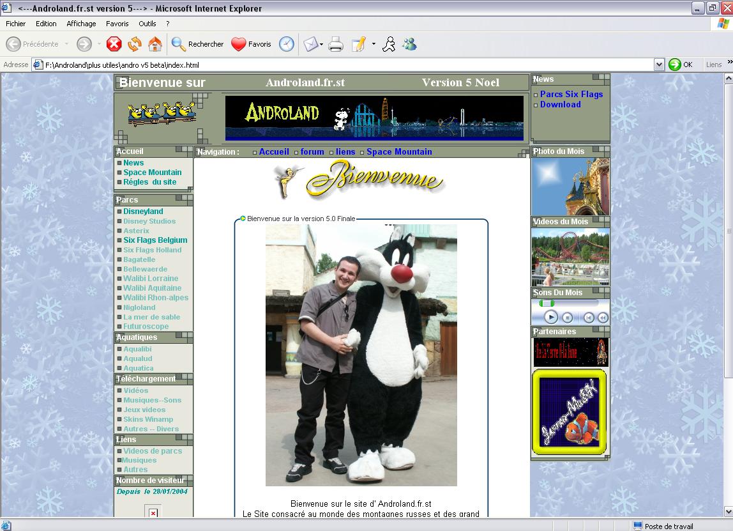Click rewind button in sound player
Screen dimensions: 733x531
click(603, 318)
